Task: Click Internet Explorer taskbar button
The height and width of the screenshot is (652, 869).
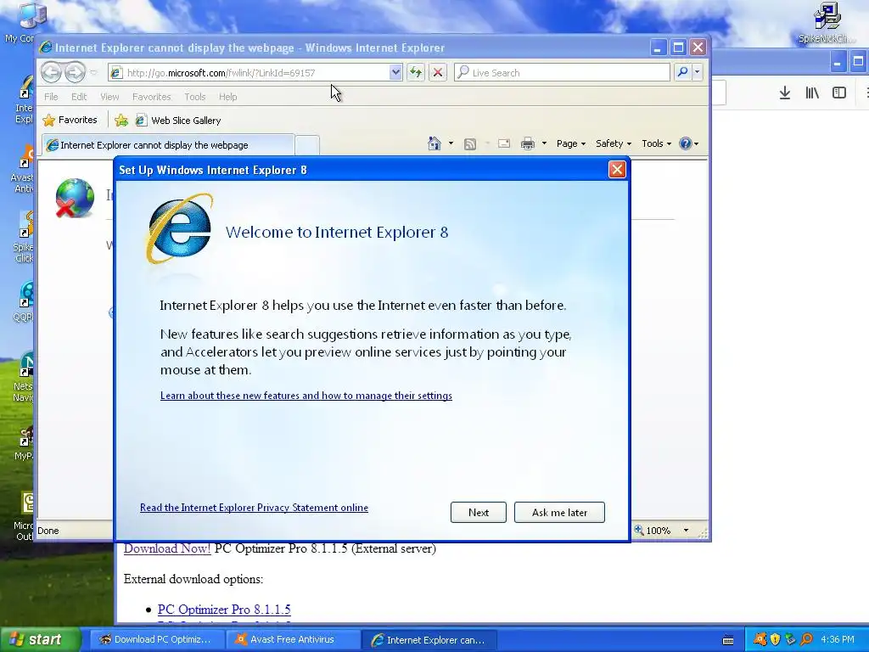Action: pyautogui.click(x=429, y=639)
